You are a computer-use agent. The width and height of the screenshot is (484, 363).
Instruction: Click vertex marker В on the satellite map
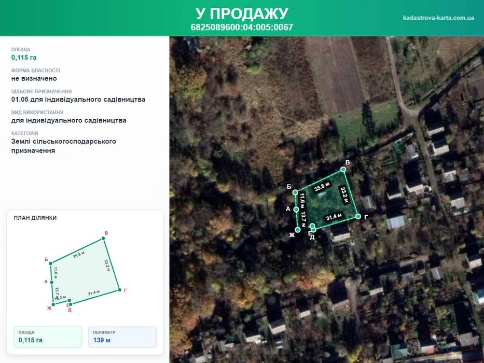point(343,169)
